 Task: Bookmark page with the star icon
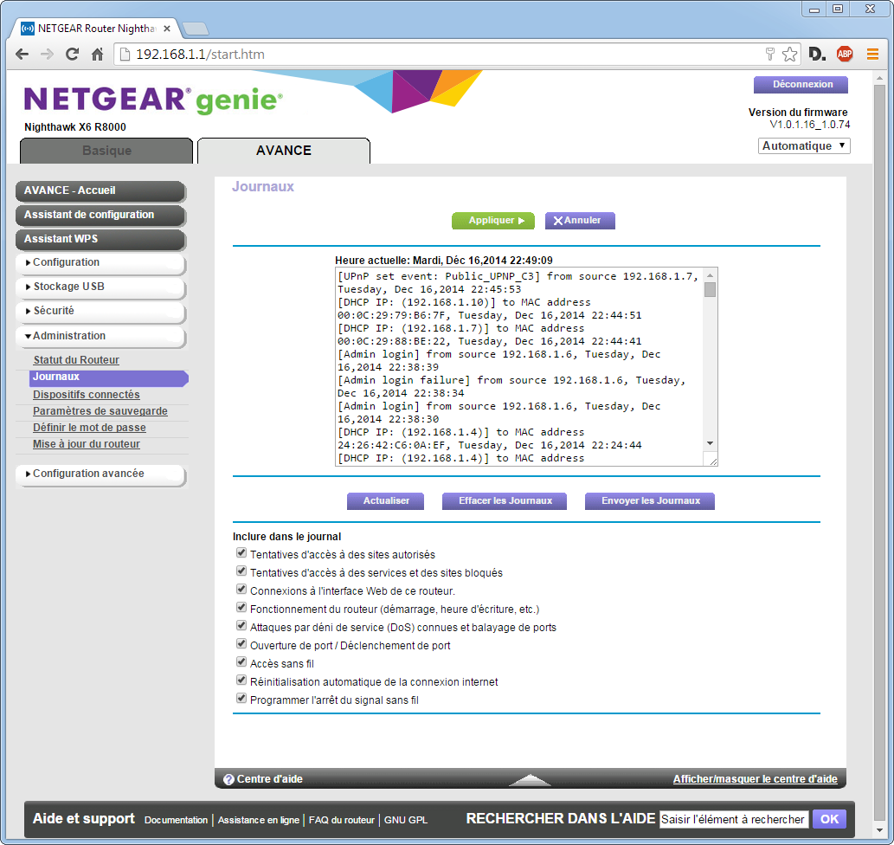tap(789, 55)
